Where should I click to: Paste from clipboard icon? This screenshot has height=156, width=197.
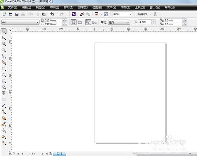(44, 14)
